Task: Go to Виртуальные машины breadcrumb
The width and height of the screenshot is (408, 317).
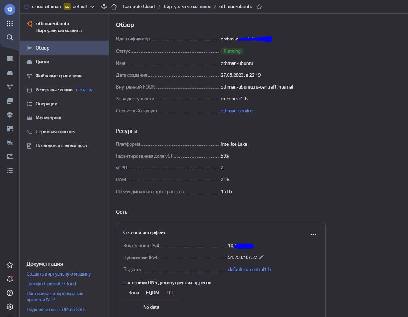Action: (x=187, y=7)
